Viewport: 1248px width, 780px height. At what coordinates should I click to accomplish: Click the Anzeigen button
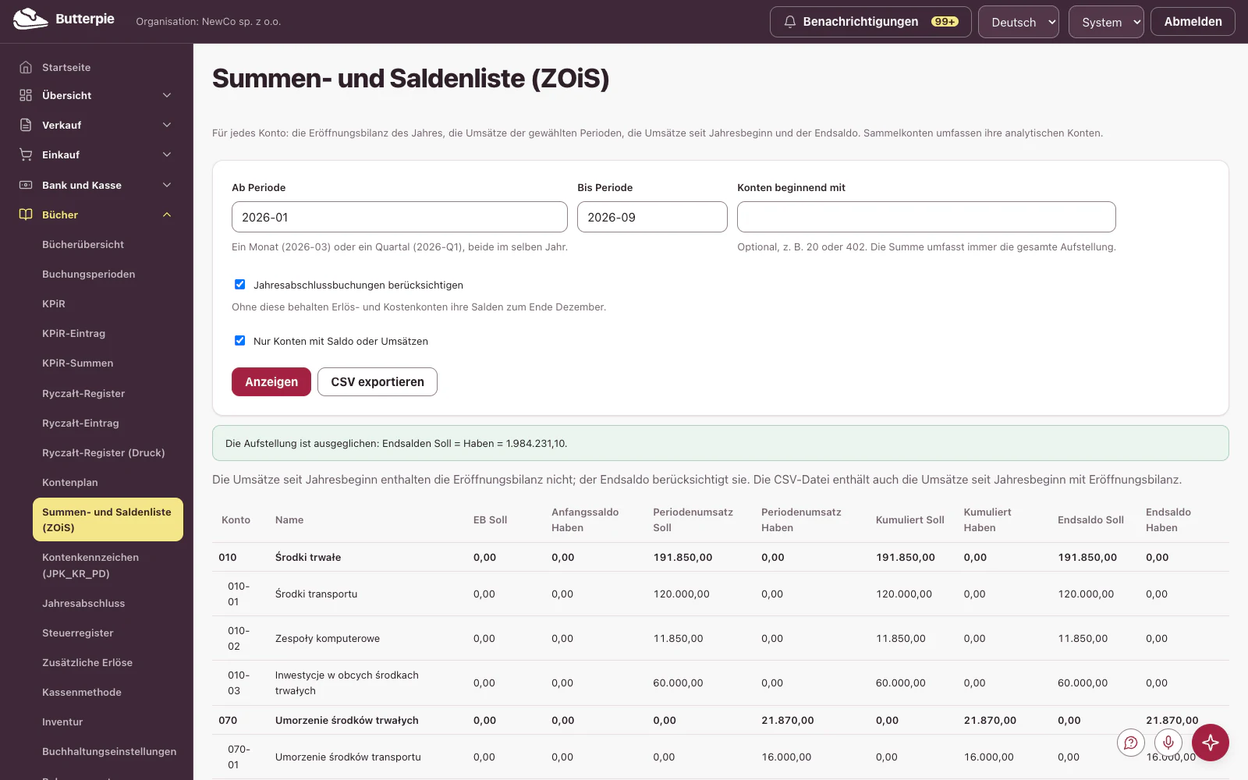tap(271, 381)
